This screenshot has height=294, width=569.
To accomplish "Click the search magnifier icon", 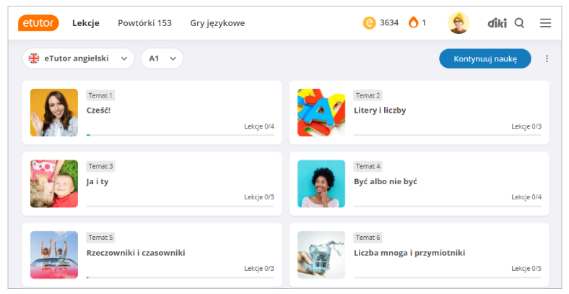I will point(519,23).
